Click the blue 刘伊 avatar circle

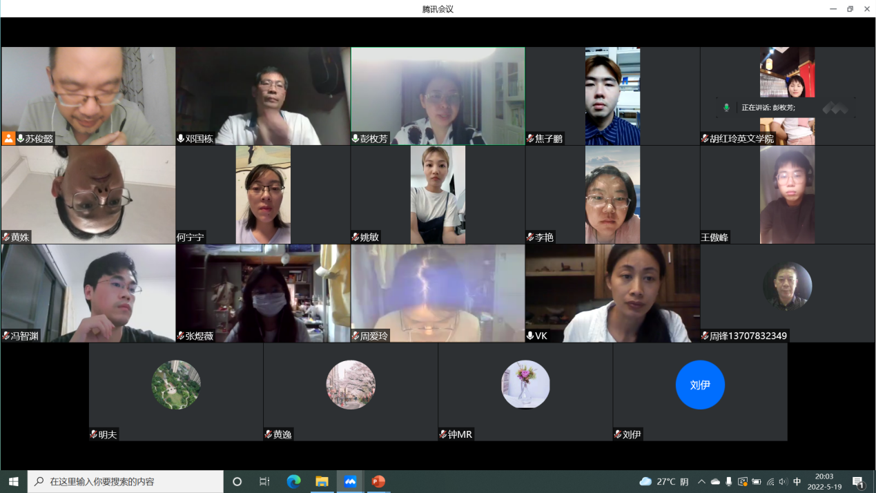tap(700, 385)
